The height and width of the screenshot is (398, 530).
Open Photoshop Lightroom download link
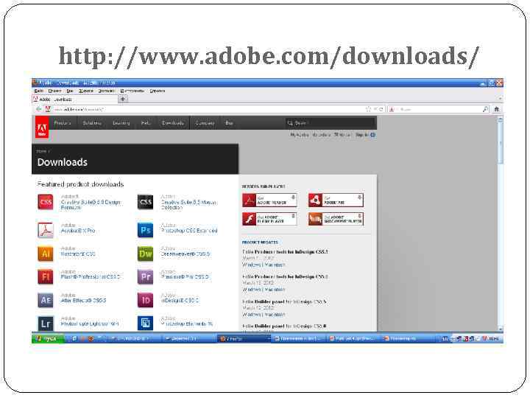(90, 324)
